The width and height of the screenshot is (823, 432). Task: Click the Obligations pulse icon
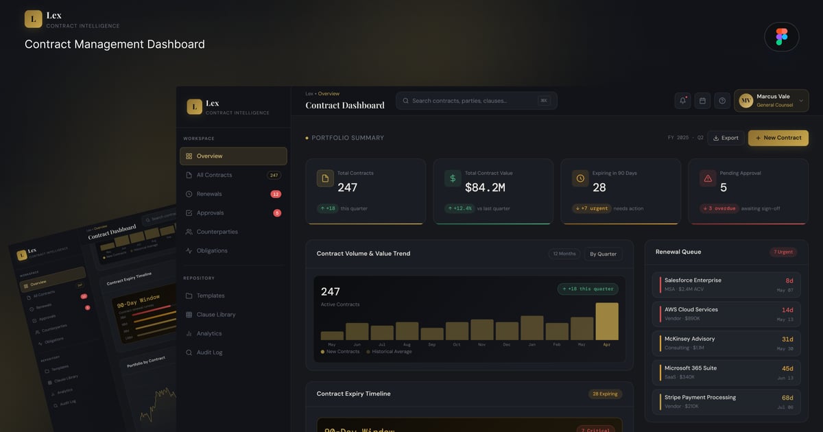click(x=189, y=251)
